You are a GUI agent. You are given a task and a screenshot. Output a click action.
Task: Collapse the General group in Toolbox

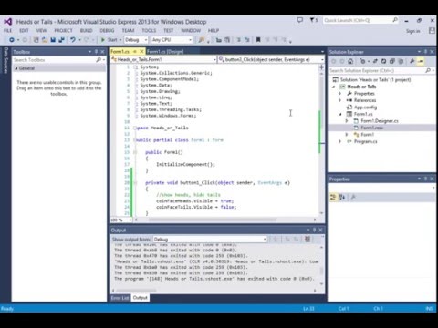coord(16,68)
